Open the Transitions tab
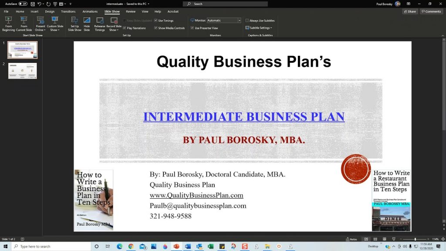Viewport: 446px width, 251px height. pyautogui.click(x=68, y=11)
